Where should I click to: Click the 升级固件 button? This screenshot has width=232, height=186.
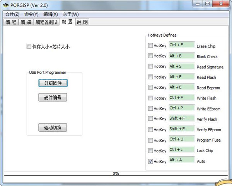[53, 83]
